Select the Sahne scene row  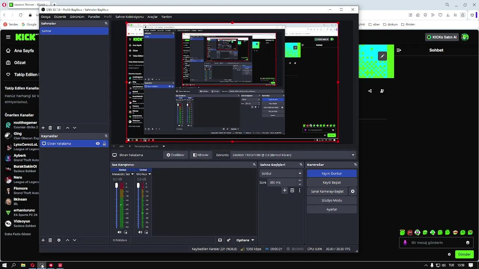[74, 31]
